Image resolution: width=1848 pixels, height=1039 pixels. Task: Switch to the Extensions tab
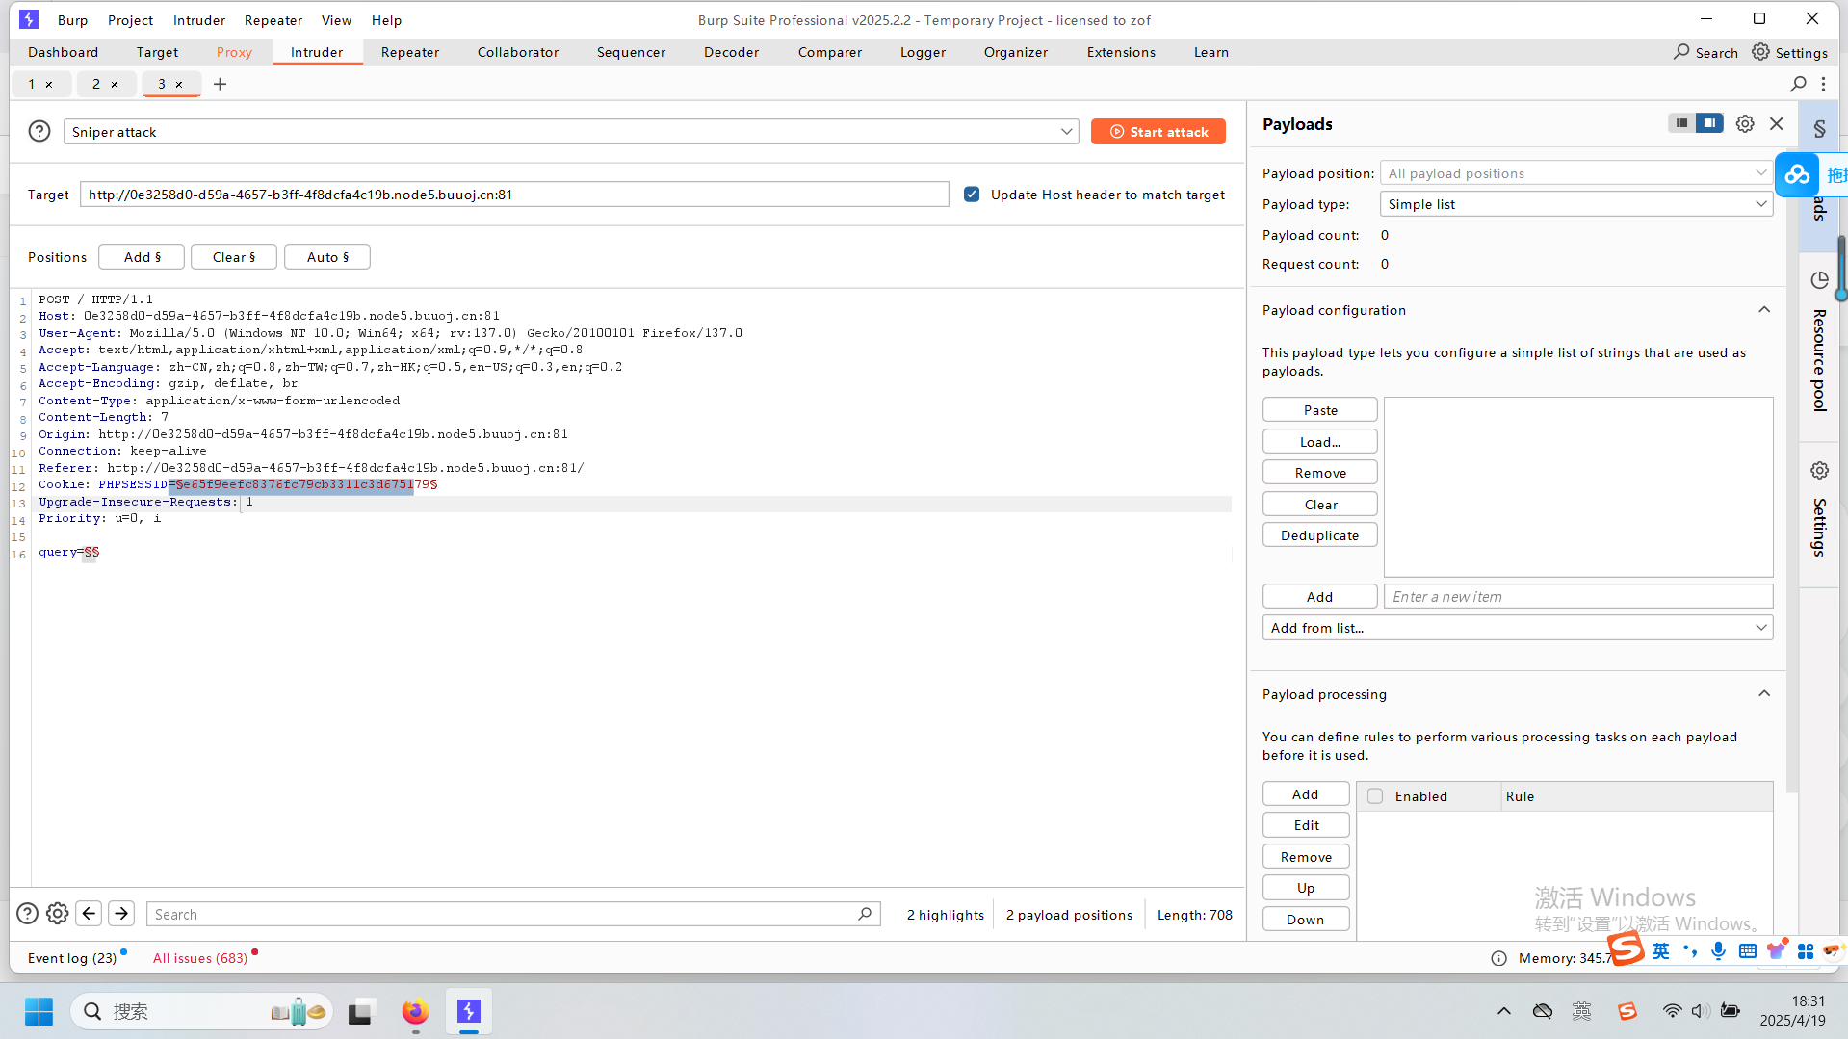[x=1121, y=52]
